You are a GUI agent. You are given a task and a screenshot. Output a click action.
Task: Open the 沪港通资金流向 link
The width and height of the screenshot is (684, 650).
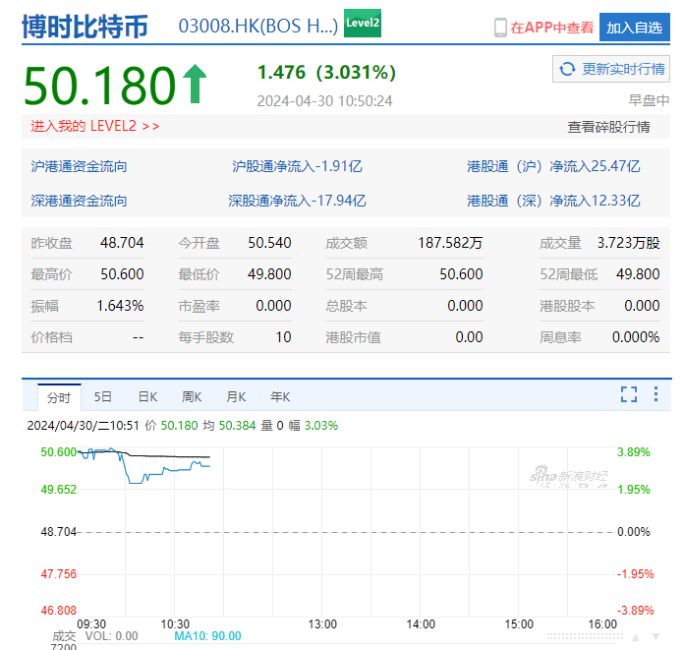pyautogui.click(x=79, y=166)
